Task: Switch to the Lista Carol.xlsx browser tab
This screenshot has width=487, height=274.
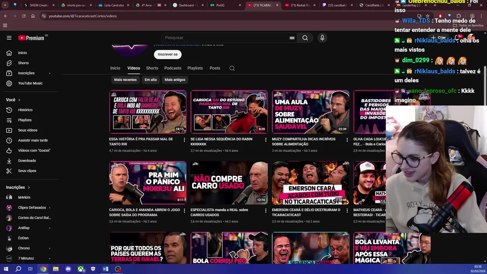Action: (x=113, y=5)
